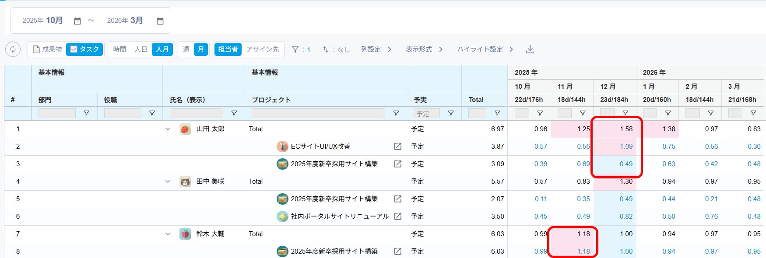Collapse 山田 太郎 row group
Screen dimensions: 766x258
(168, 129)
